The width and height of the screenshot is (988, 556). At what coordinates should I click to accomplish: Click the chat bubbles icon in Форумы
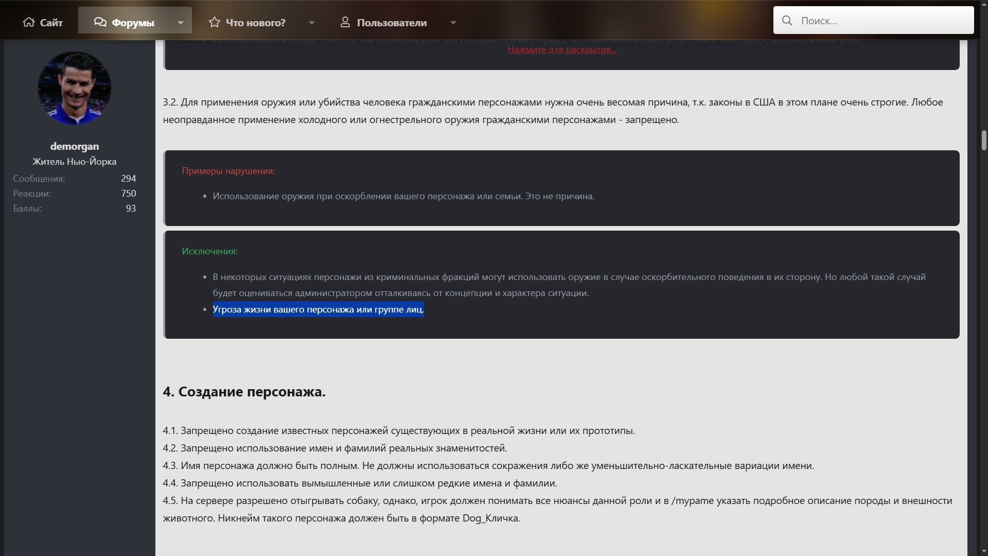pyautogui.click(x=100, y=22)
